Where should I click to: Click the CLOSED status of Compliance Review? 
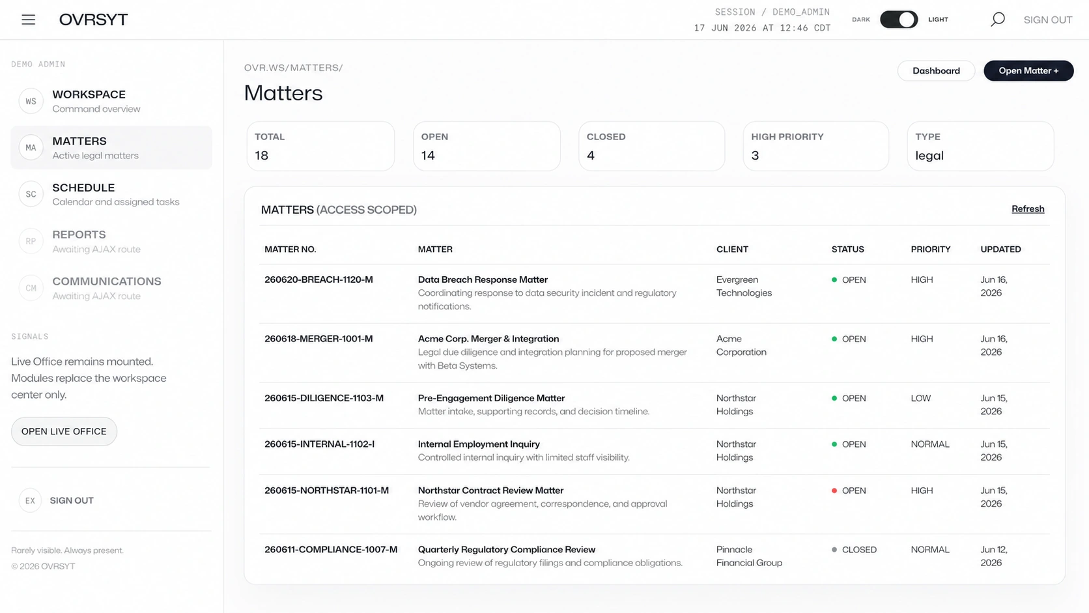pos(854,550)
